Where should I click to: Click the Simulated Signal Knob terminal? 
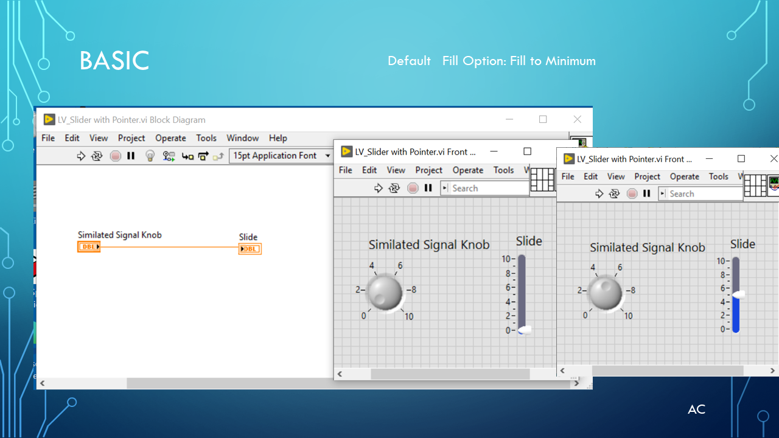89,247
